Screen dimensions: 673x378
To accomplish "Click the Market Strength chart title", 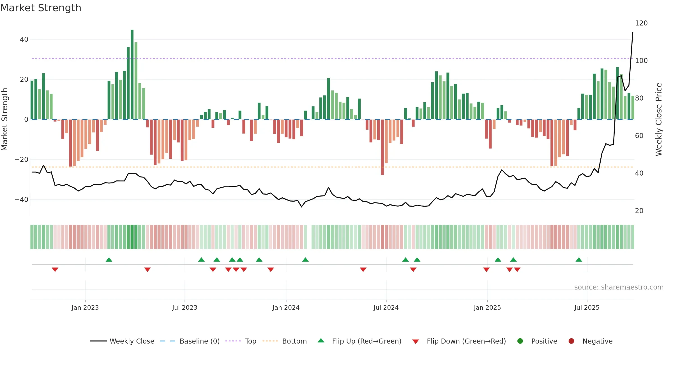I will click(x=41, y=8).
